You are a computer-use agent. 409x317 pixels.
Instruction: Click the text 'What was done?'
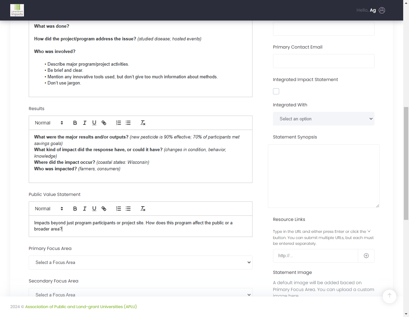[x=52, y=26]
